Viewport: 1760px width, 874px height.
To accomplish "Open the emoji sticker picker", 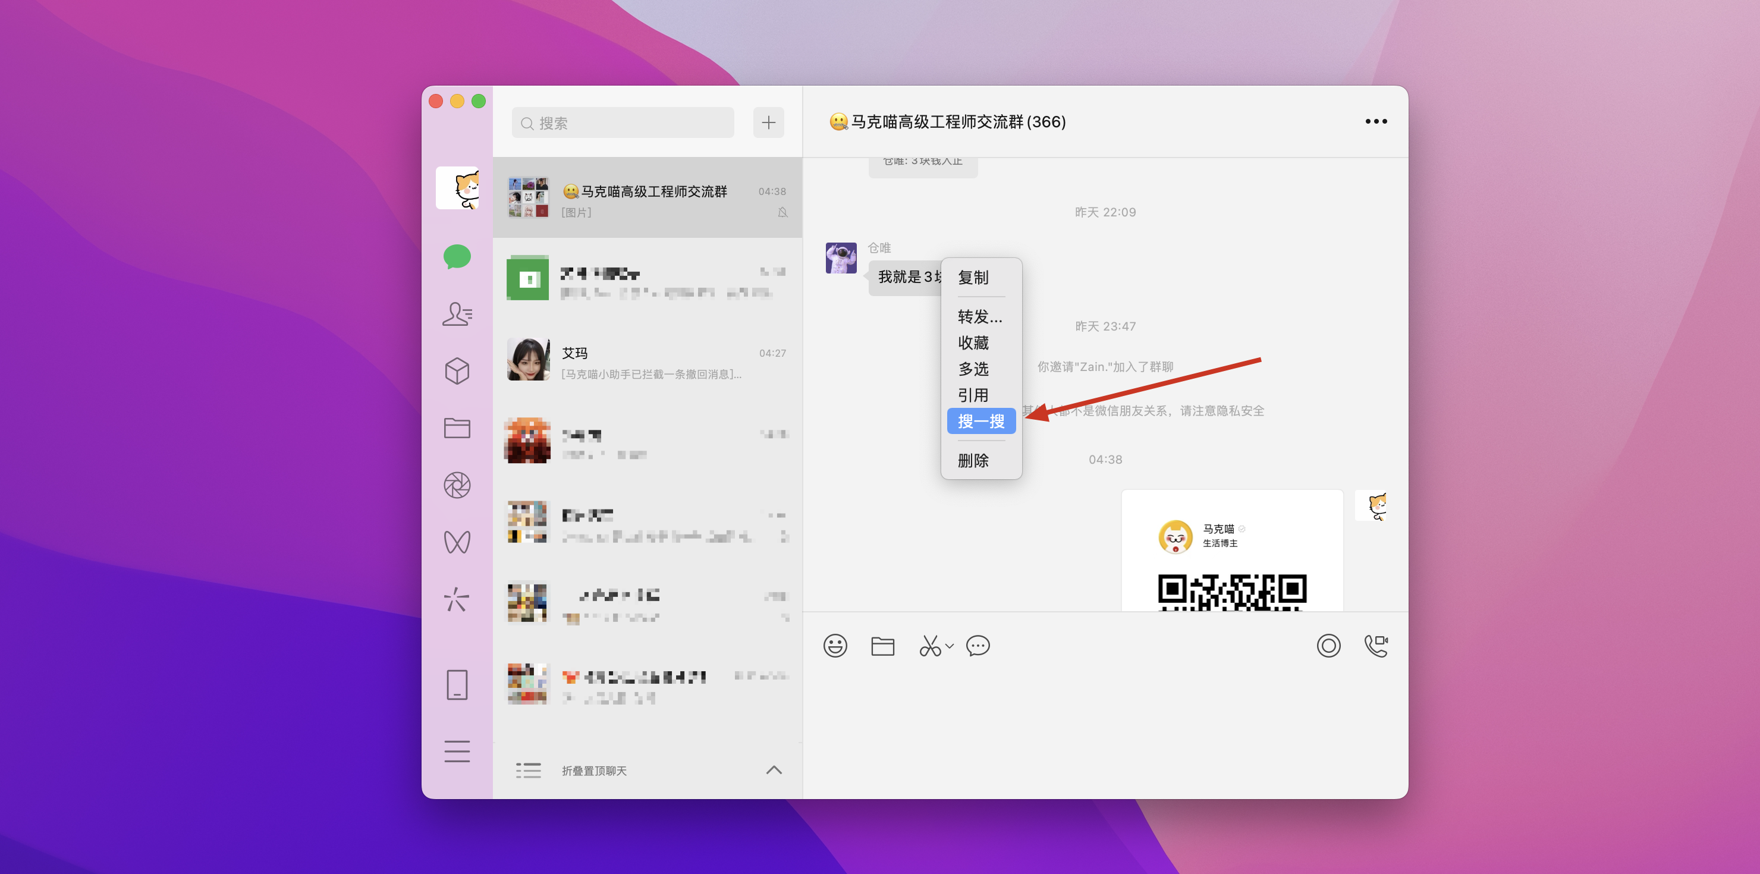I will (x=835, y=646).
